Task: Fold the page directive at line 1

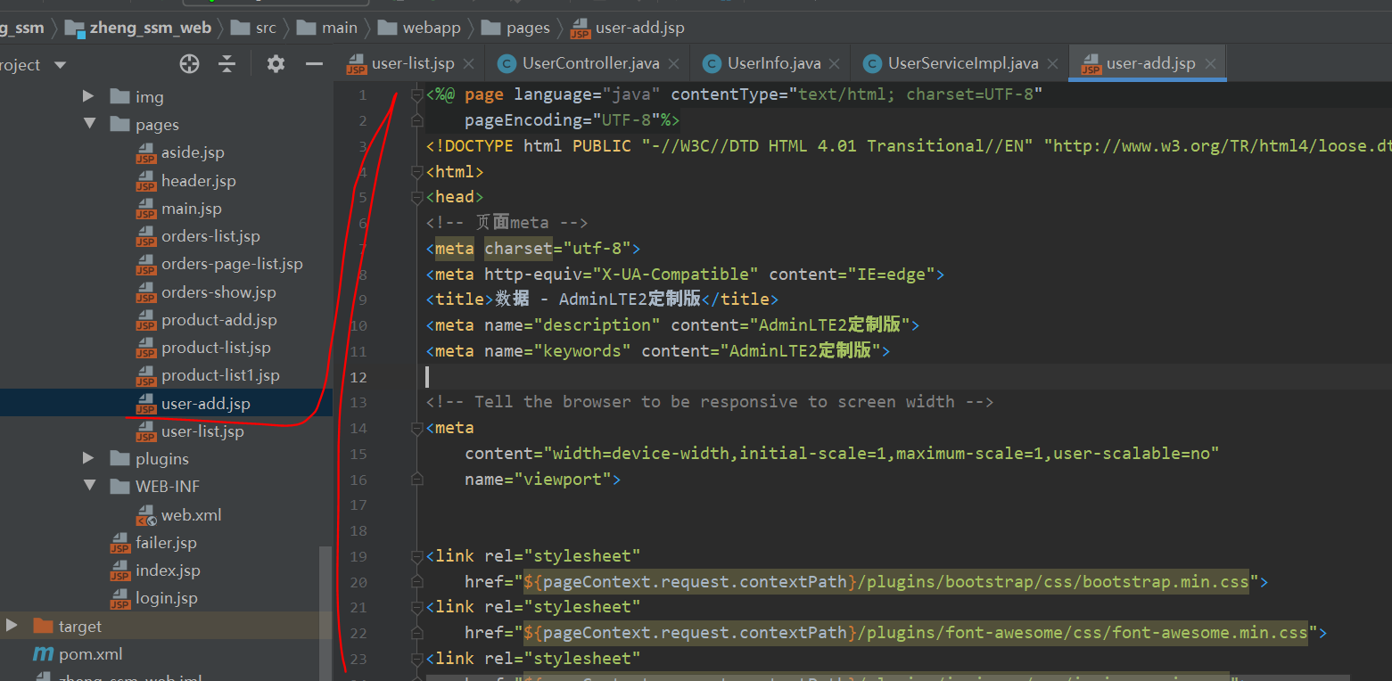Action: [416, 94]
